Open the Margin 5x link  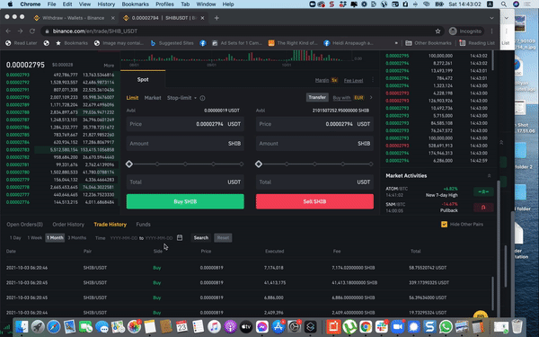pos(326,80)
